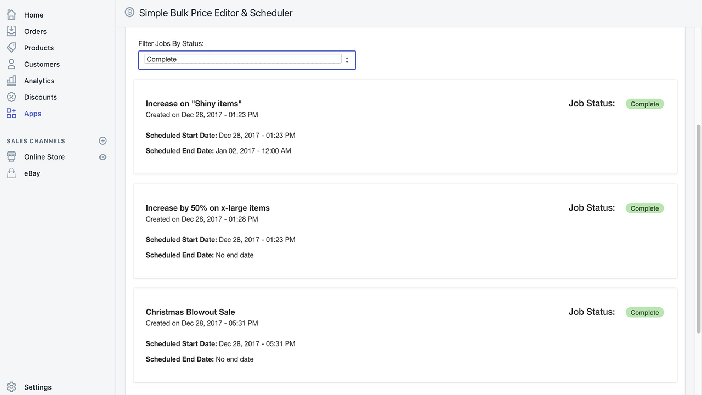This screenshot has height=395, width=702.
Task: Click the Orders inbox icon
Action: tap(12, 31)
